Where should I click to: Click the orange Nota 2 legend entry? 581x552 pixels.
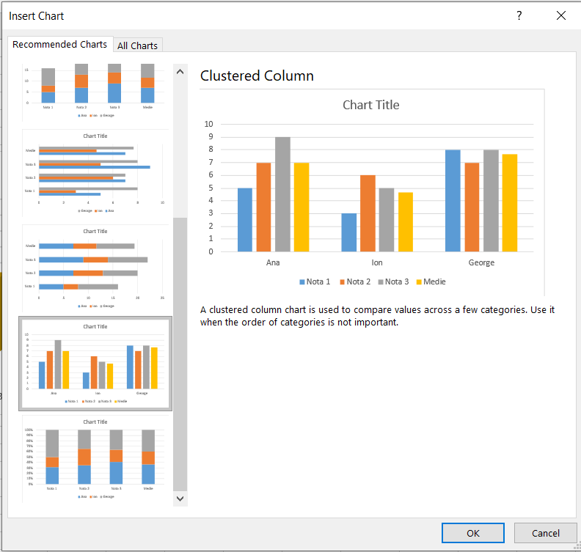tap(355, 281)
